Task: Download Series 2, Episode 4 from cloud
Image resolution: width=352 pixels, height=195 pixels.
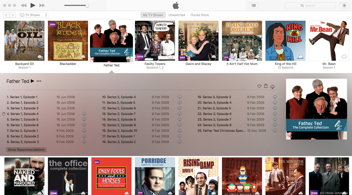Action: pyautogui.click(x=180, y=97)
